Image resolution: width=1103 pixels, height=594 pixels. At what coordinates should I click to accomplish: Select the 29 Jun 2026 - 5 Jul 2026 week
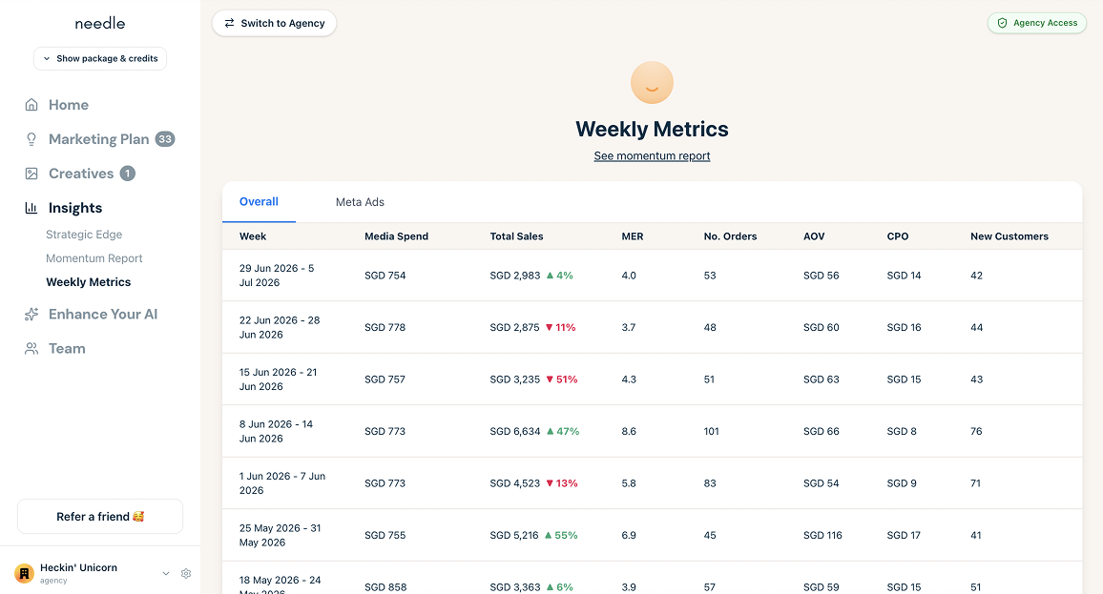pyautogui.click(x=277, y=276)
